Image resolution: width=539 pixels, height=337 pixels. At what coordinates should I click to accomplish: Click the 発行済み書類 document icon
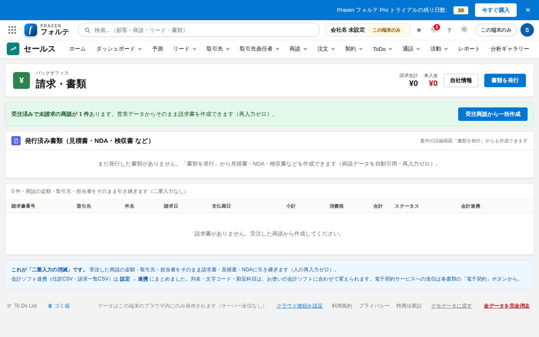click(x=16, y=141)
